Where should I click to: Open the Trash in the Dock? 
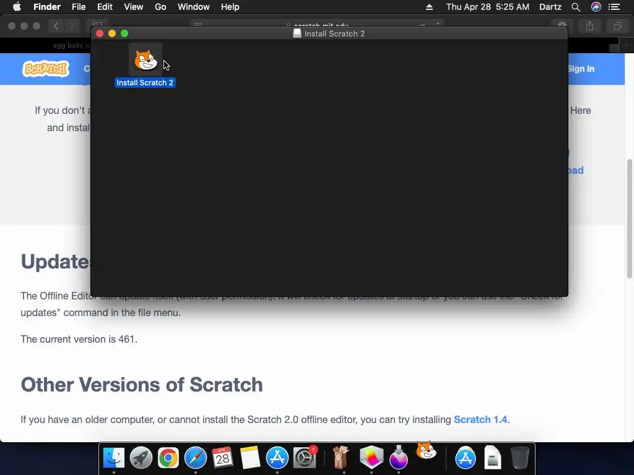coord(520,458)
